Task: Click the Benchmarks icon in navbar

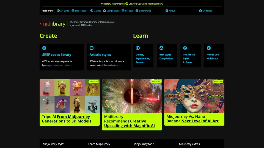Action: (137, 11)
